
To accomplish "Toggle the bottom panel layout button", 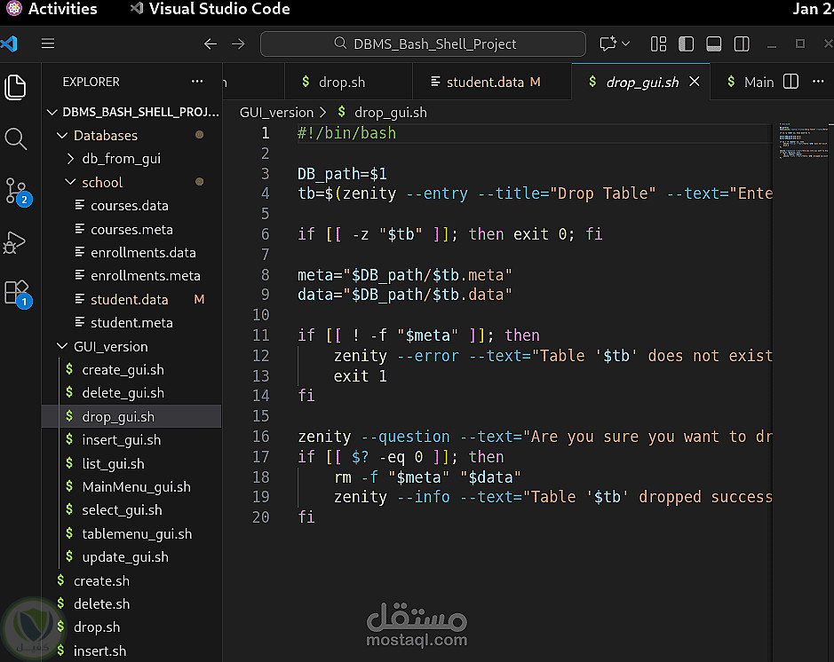I will tap(713, 43).
